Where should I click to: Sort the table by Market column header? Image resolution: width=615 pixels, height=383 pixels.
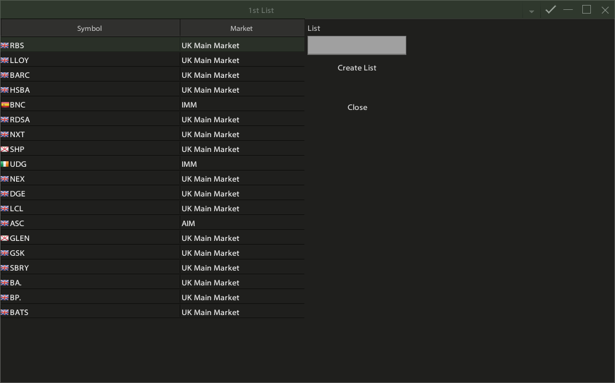click(x=241, y=28)
